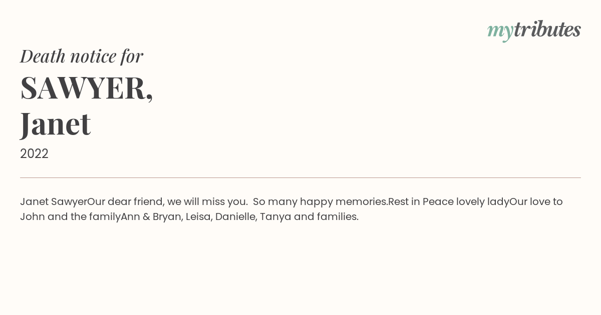The height and width of the screenshot is (315, 601).
Task: Click the year 2022 text
Action: (34, 154)
